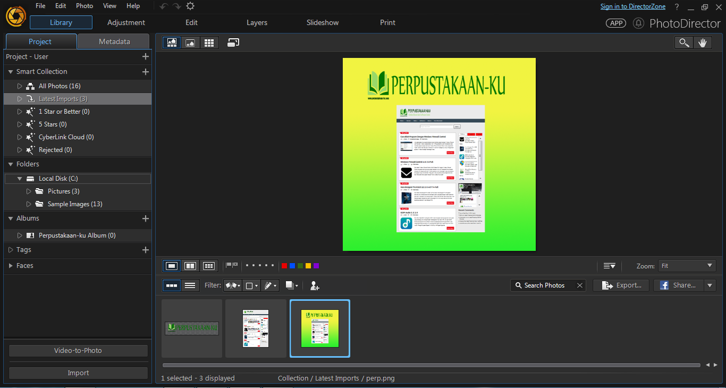Select the Perpustakaan-ku banner logo thumbnail
Screen dimensions: 726x388
point(192,328)
